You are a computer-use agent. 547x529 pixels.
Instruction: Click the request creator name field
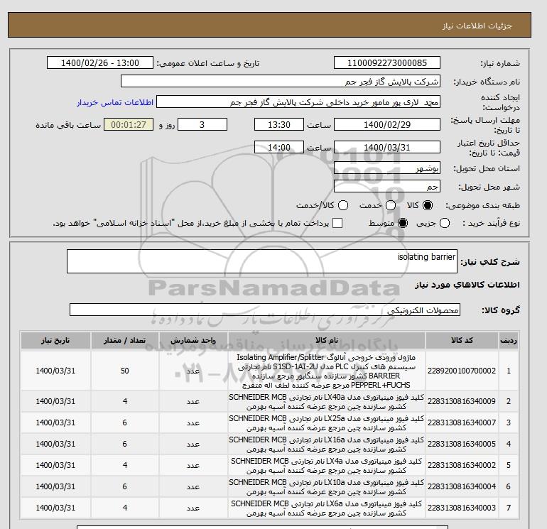coord(298,102)
